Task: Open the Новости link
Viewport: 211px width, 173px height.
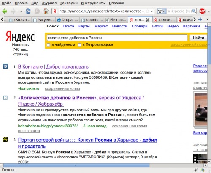Action: click(120, 26)
